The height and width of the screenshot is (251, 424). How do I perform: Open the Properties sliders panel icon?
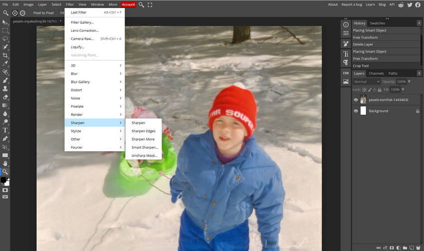(x=346, y=33)
